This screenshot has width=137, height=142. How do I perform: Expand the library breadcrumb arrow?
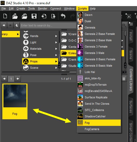[x=18, y=34]
